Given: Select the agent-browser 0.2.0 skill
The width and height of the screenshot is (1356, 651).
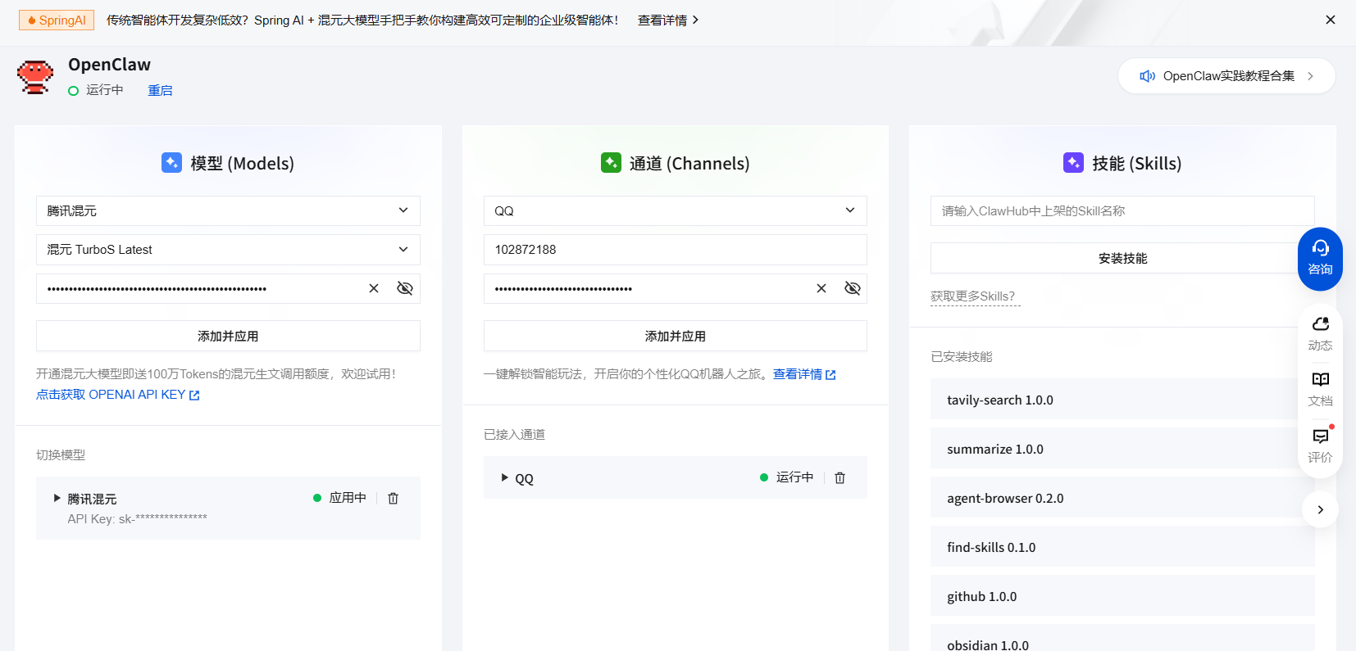Looking at the screenshot, I should (1122, 498).
